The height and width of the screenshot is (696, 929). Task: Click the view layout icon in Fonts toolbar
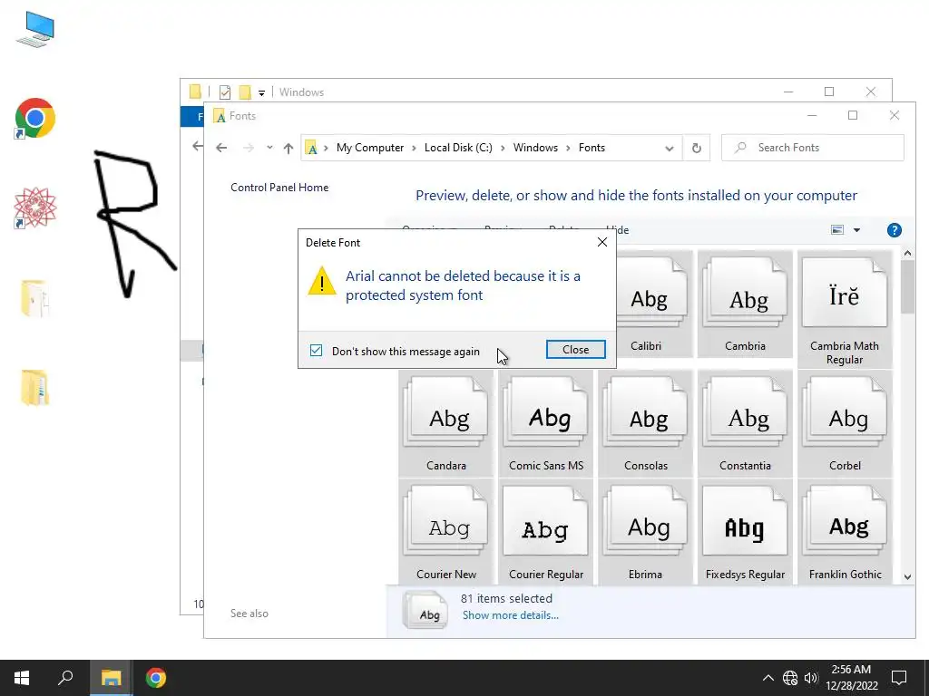[837, 230]
